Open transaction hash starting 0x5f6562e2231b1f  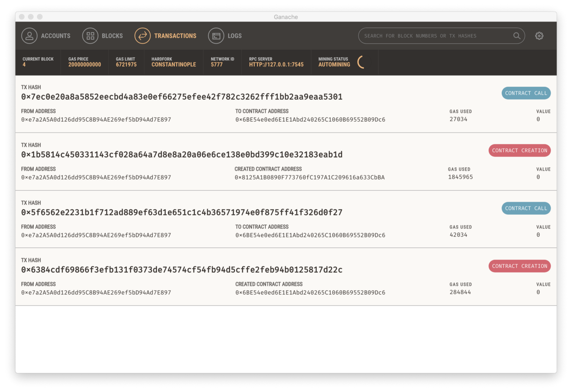pyautogui.click(x=182, y=212)
